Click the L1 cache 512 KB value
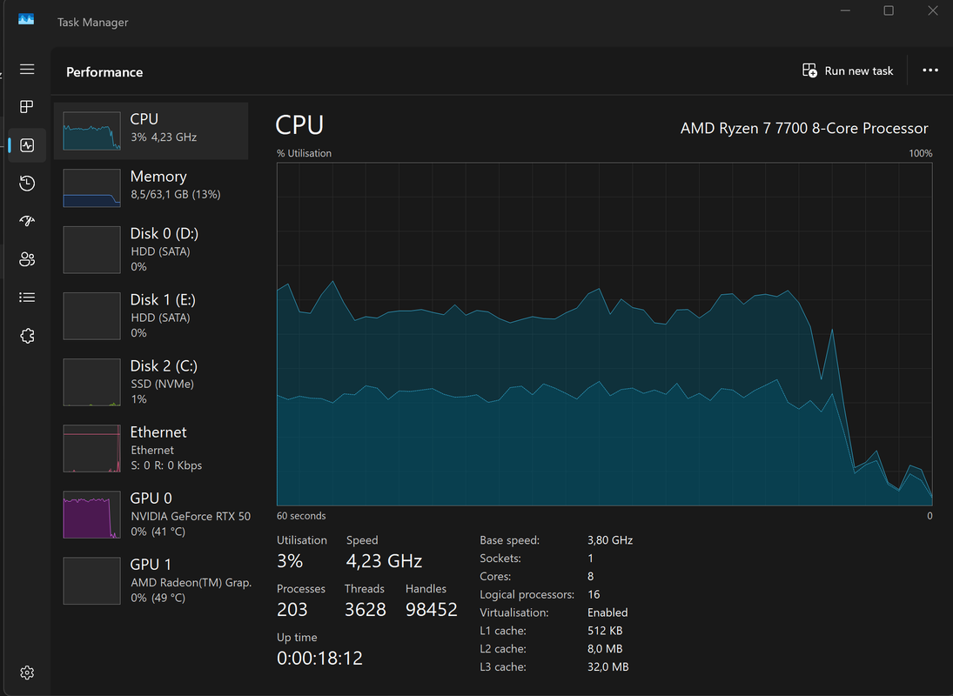 (x=605, y=631)
